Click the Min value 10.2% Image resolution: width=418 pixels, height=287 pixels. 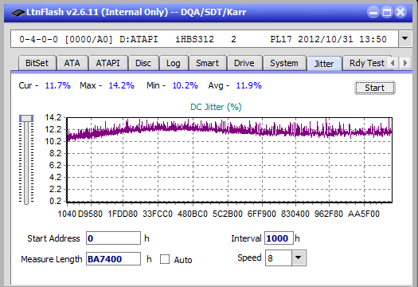185,85
